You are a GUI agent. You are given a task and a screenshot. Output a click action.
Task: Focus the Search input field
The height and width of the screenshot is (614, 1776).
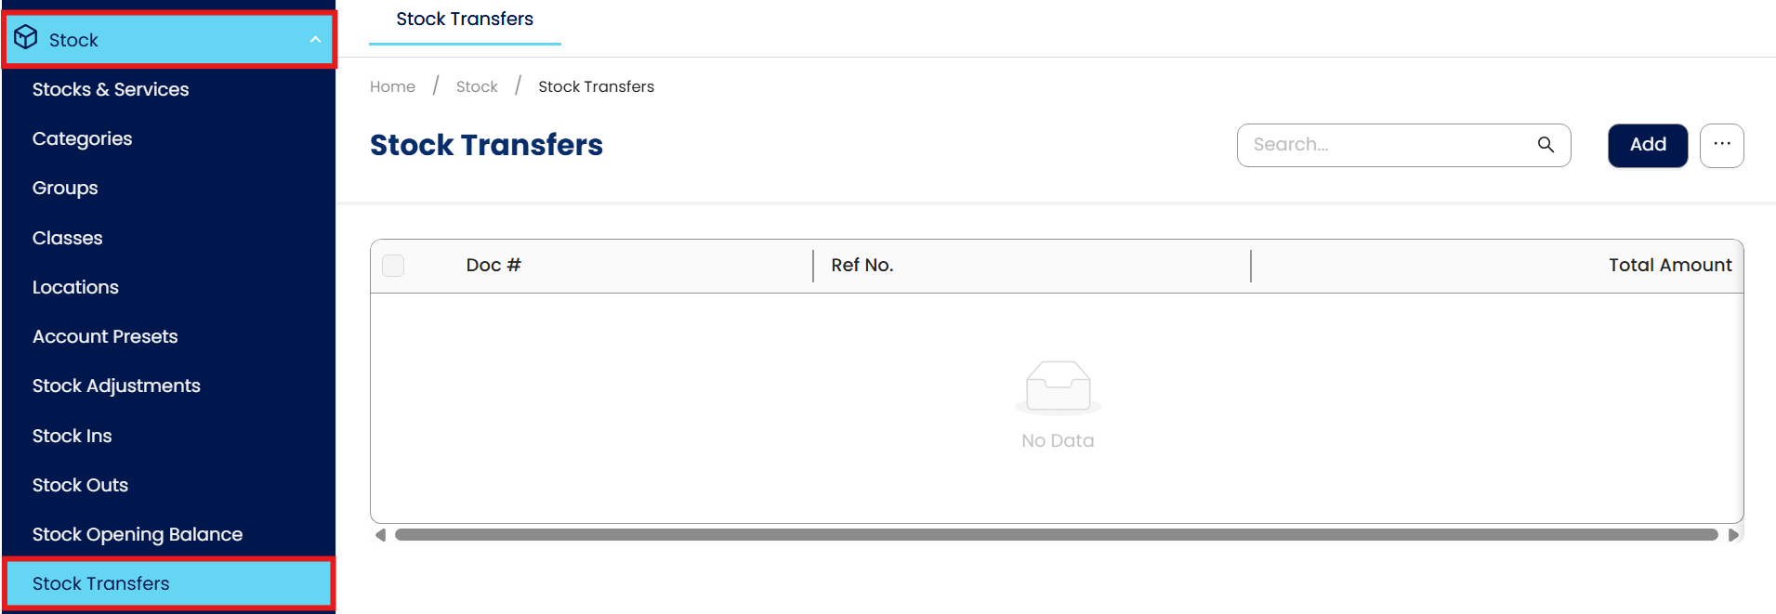tap(1385, 145)
